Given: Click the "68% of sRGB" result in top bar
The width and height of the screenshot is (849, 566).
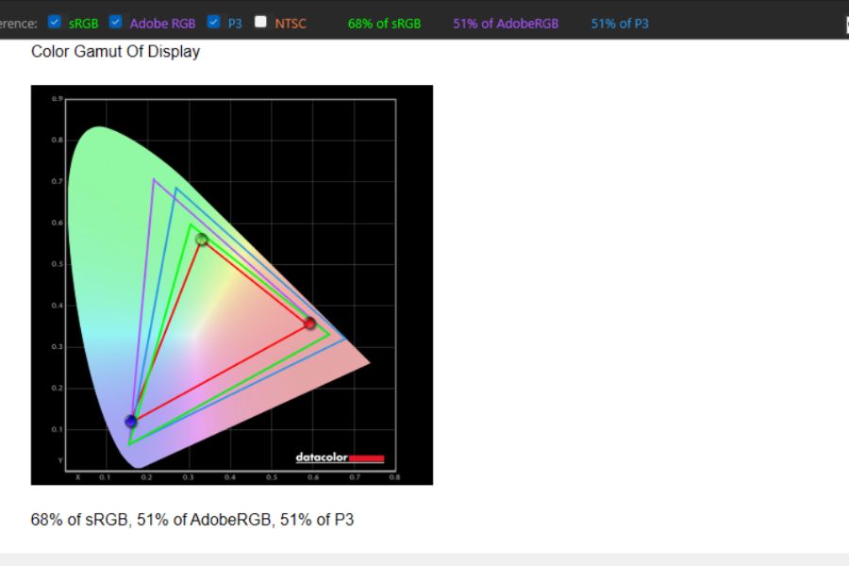Looking at the screenshot, I should [384, 24].
